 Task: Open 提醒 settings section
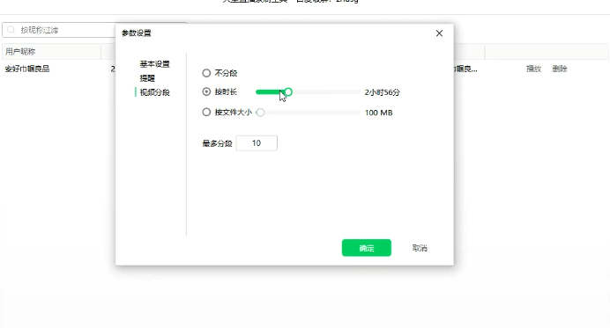pyautogui.click(x=147, y=78)
